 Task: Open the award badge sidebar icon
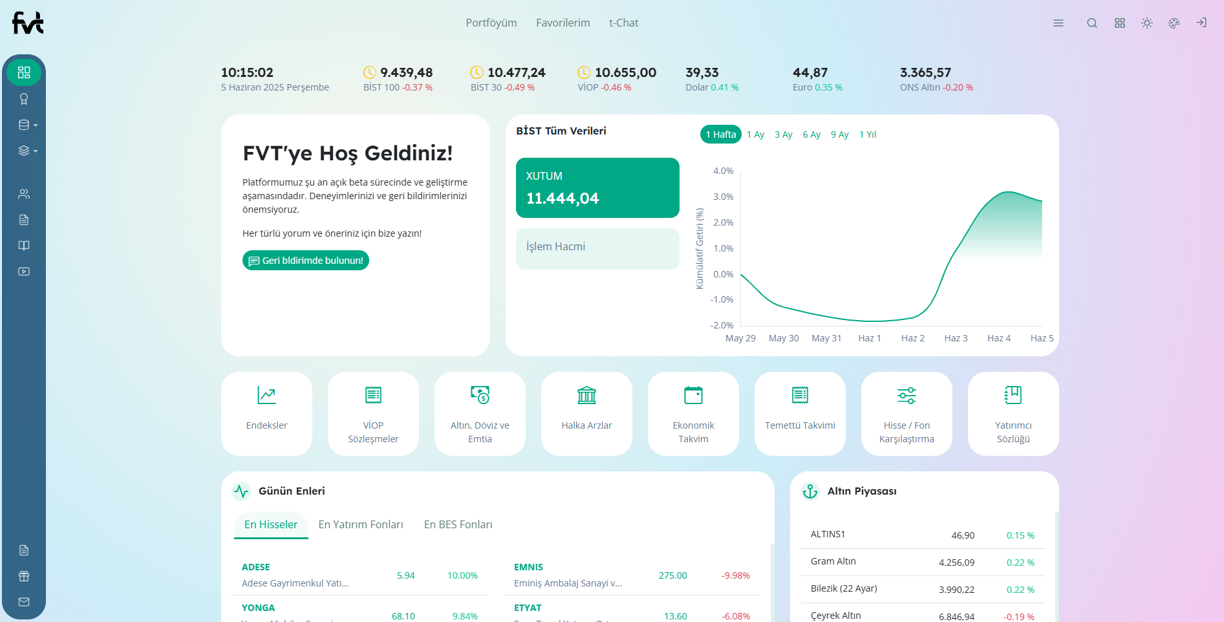click(24, 99)
